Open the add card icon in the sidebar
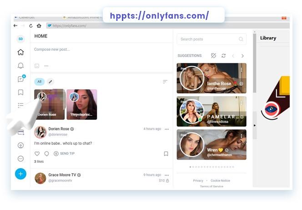This screenshot has height=210, width=302. click(21, 132)
